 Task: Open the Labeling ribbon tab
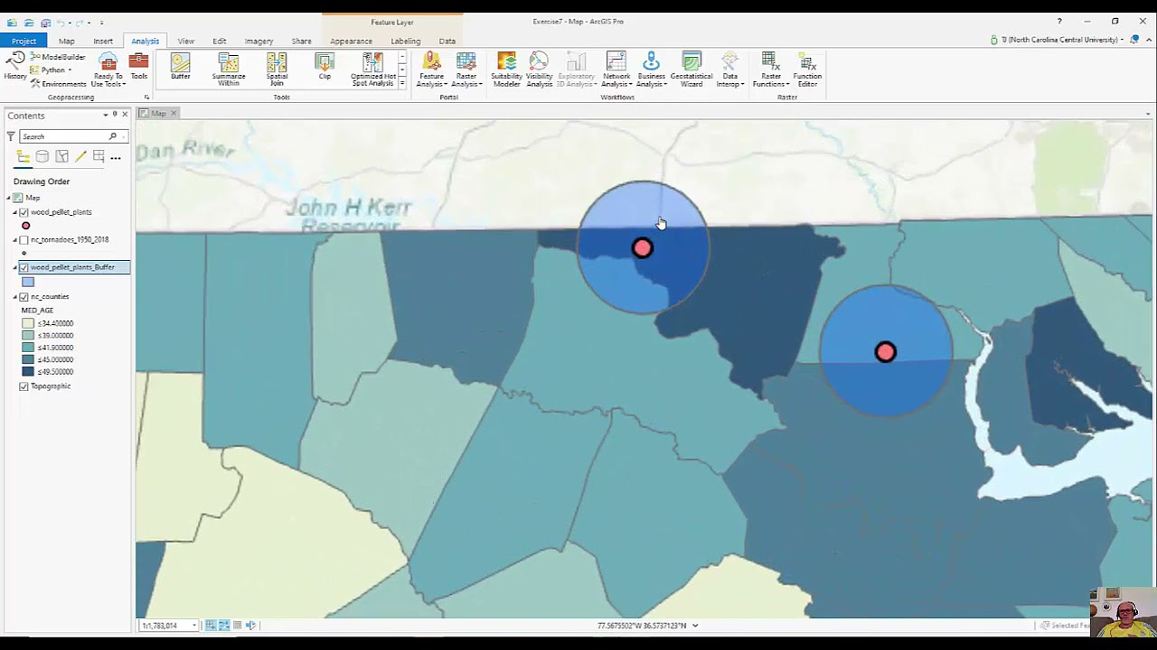[406, 41]
